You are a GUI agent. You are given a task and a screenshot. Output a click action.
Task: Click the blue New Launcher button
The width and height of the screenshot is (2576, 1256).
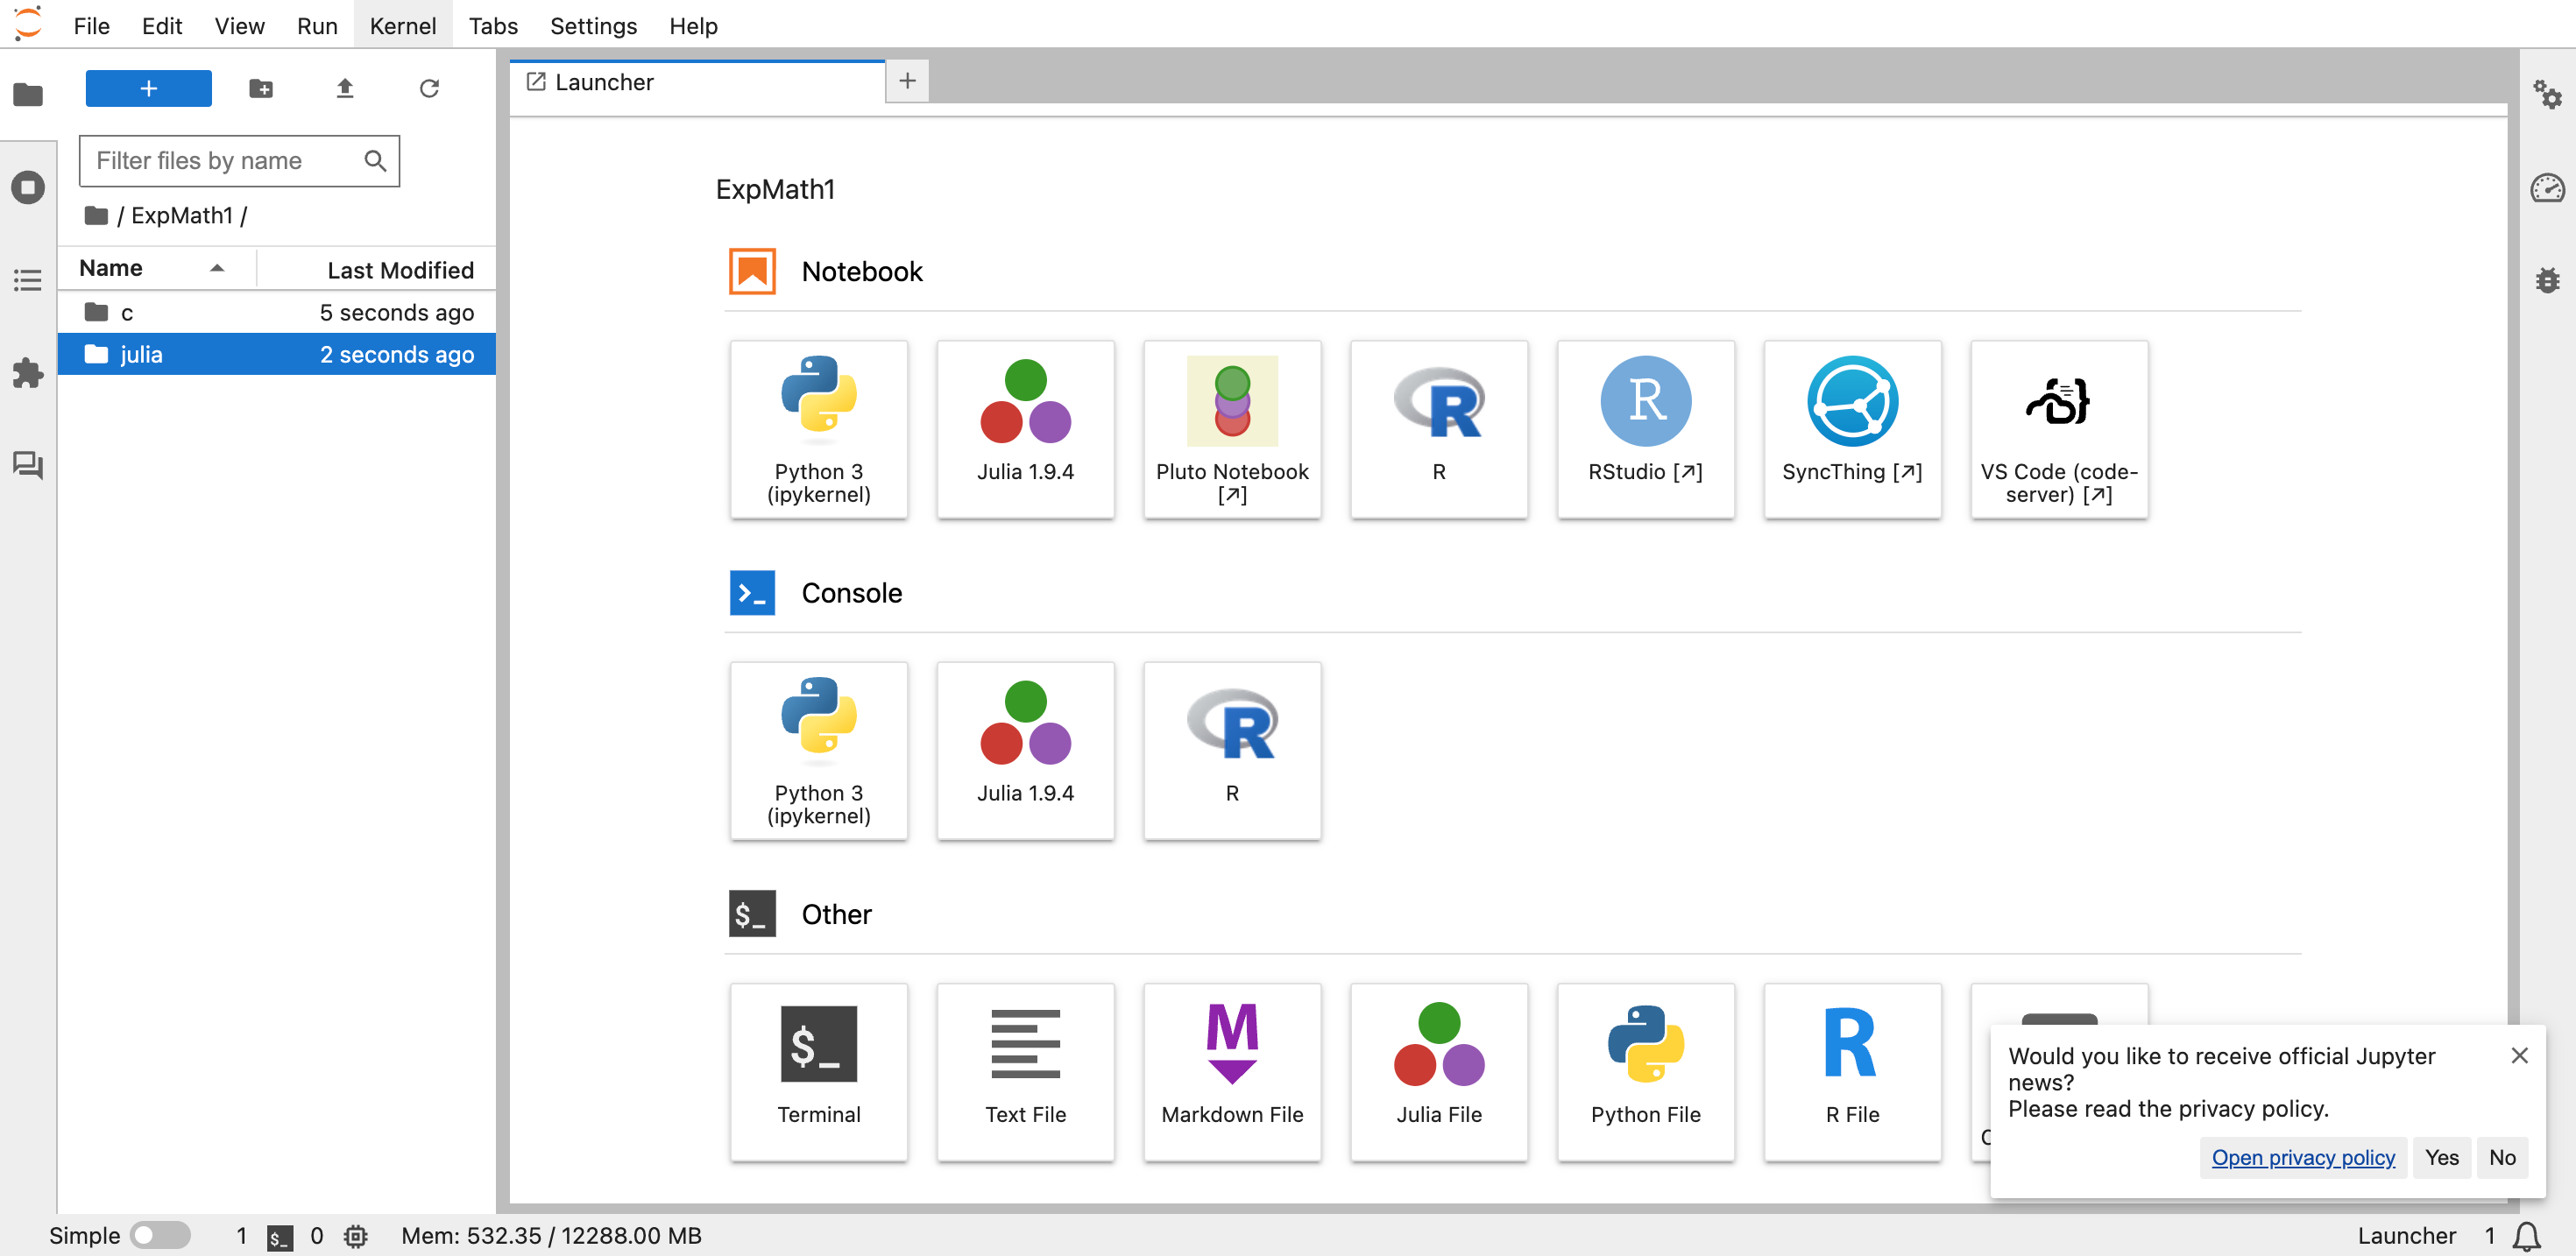click(x=148, y=88)
